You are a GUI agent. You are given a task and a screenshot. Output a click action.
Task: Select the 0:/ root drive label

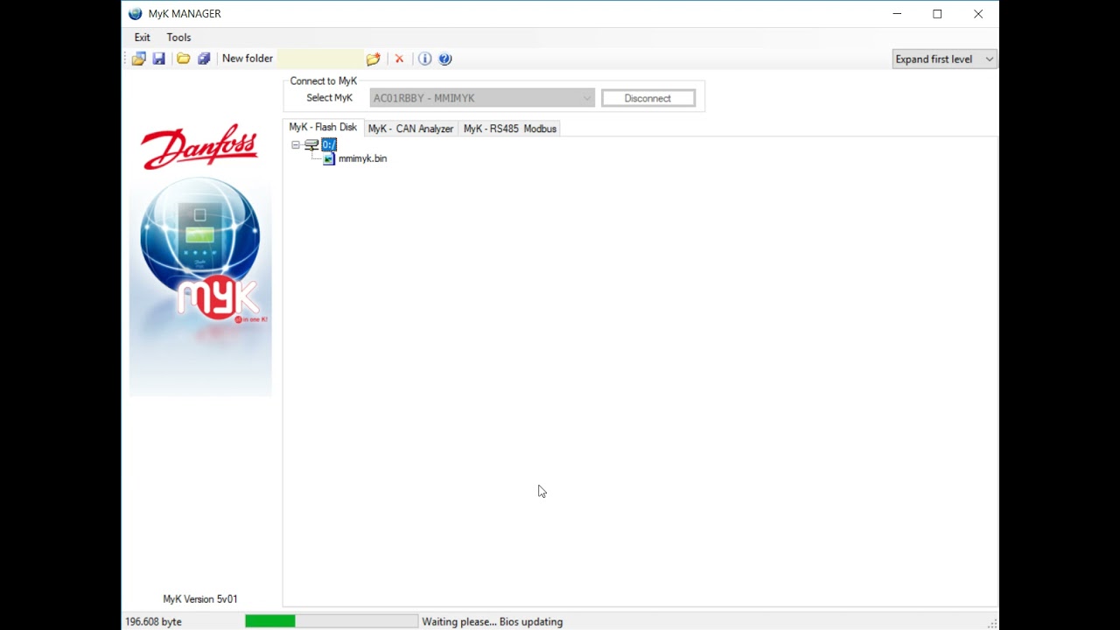pos(328,144)
